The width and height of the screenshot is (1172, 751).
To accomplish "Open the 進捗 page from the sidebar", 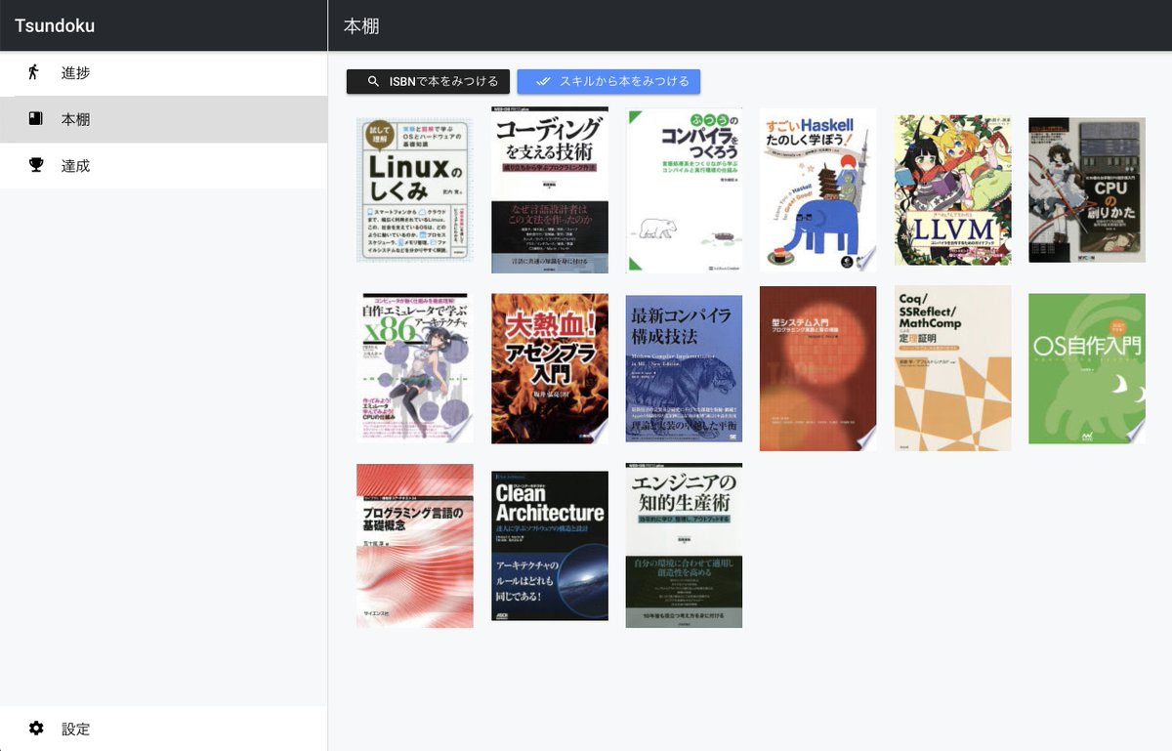I will [77, 72].
